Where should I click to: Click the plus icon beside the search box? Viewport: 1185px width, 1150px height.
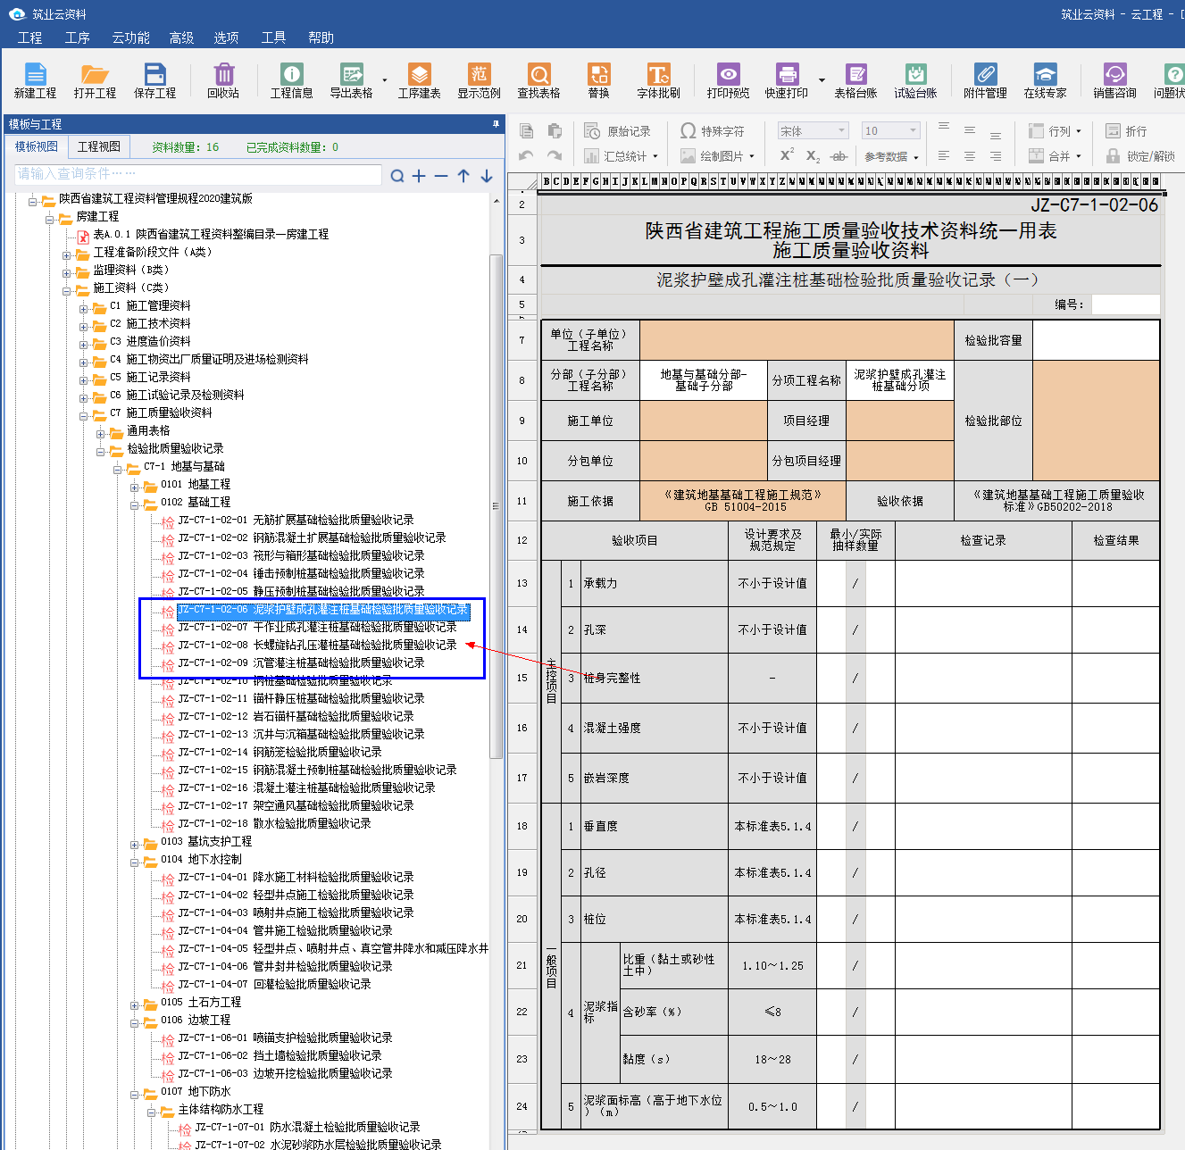pos(419,176)
